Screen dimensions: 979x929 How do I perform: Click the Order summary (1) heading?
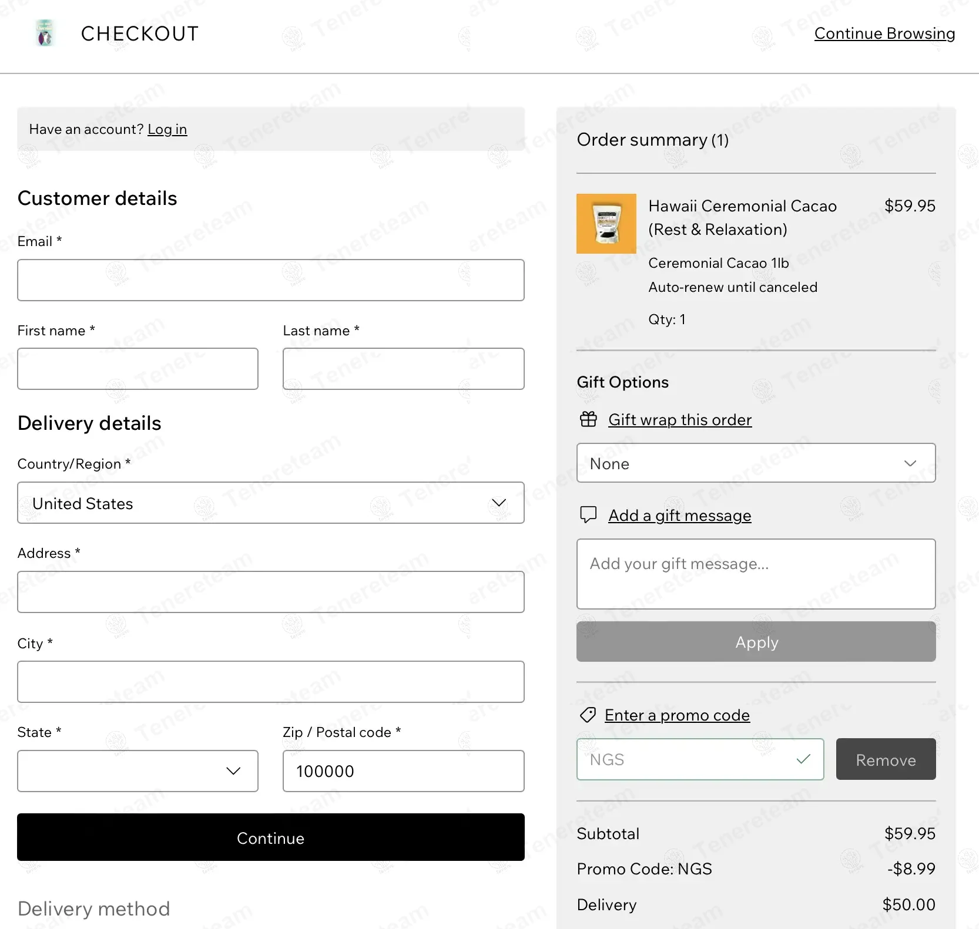click(x=653, y=140)
